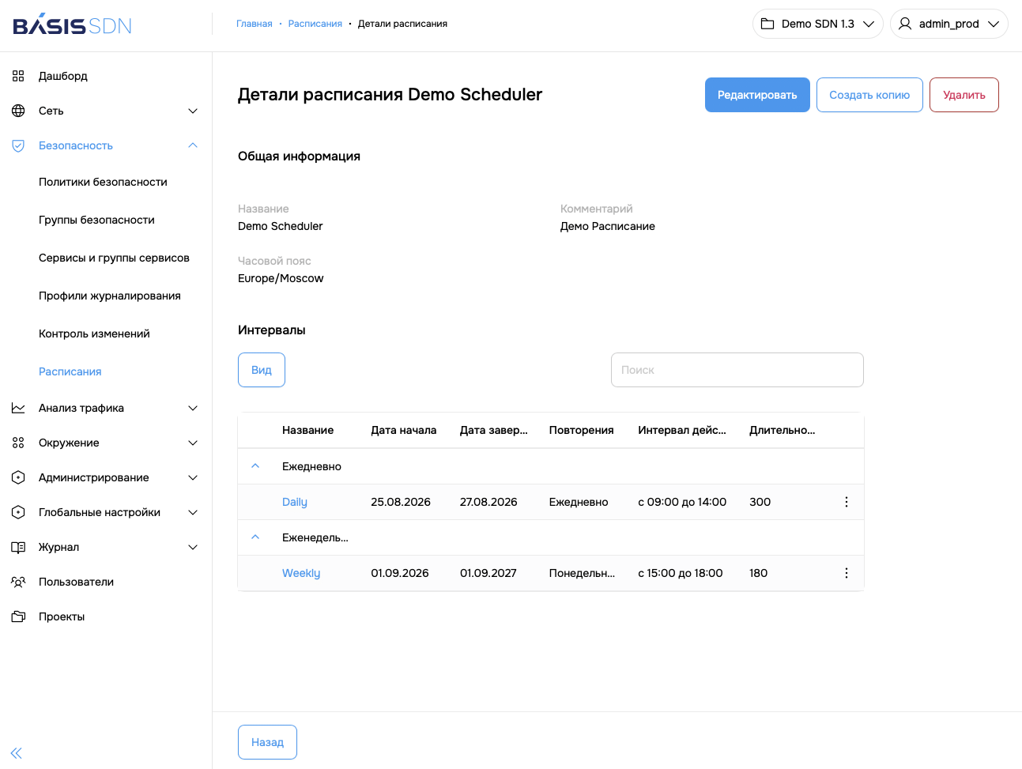Image resolution: width=1022 pixels, height=769 pixels.
Task: Open Профили журналирования menu item
Action: point(110,296)
